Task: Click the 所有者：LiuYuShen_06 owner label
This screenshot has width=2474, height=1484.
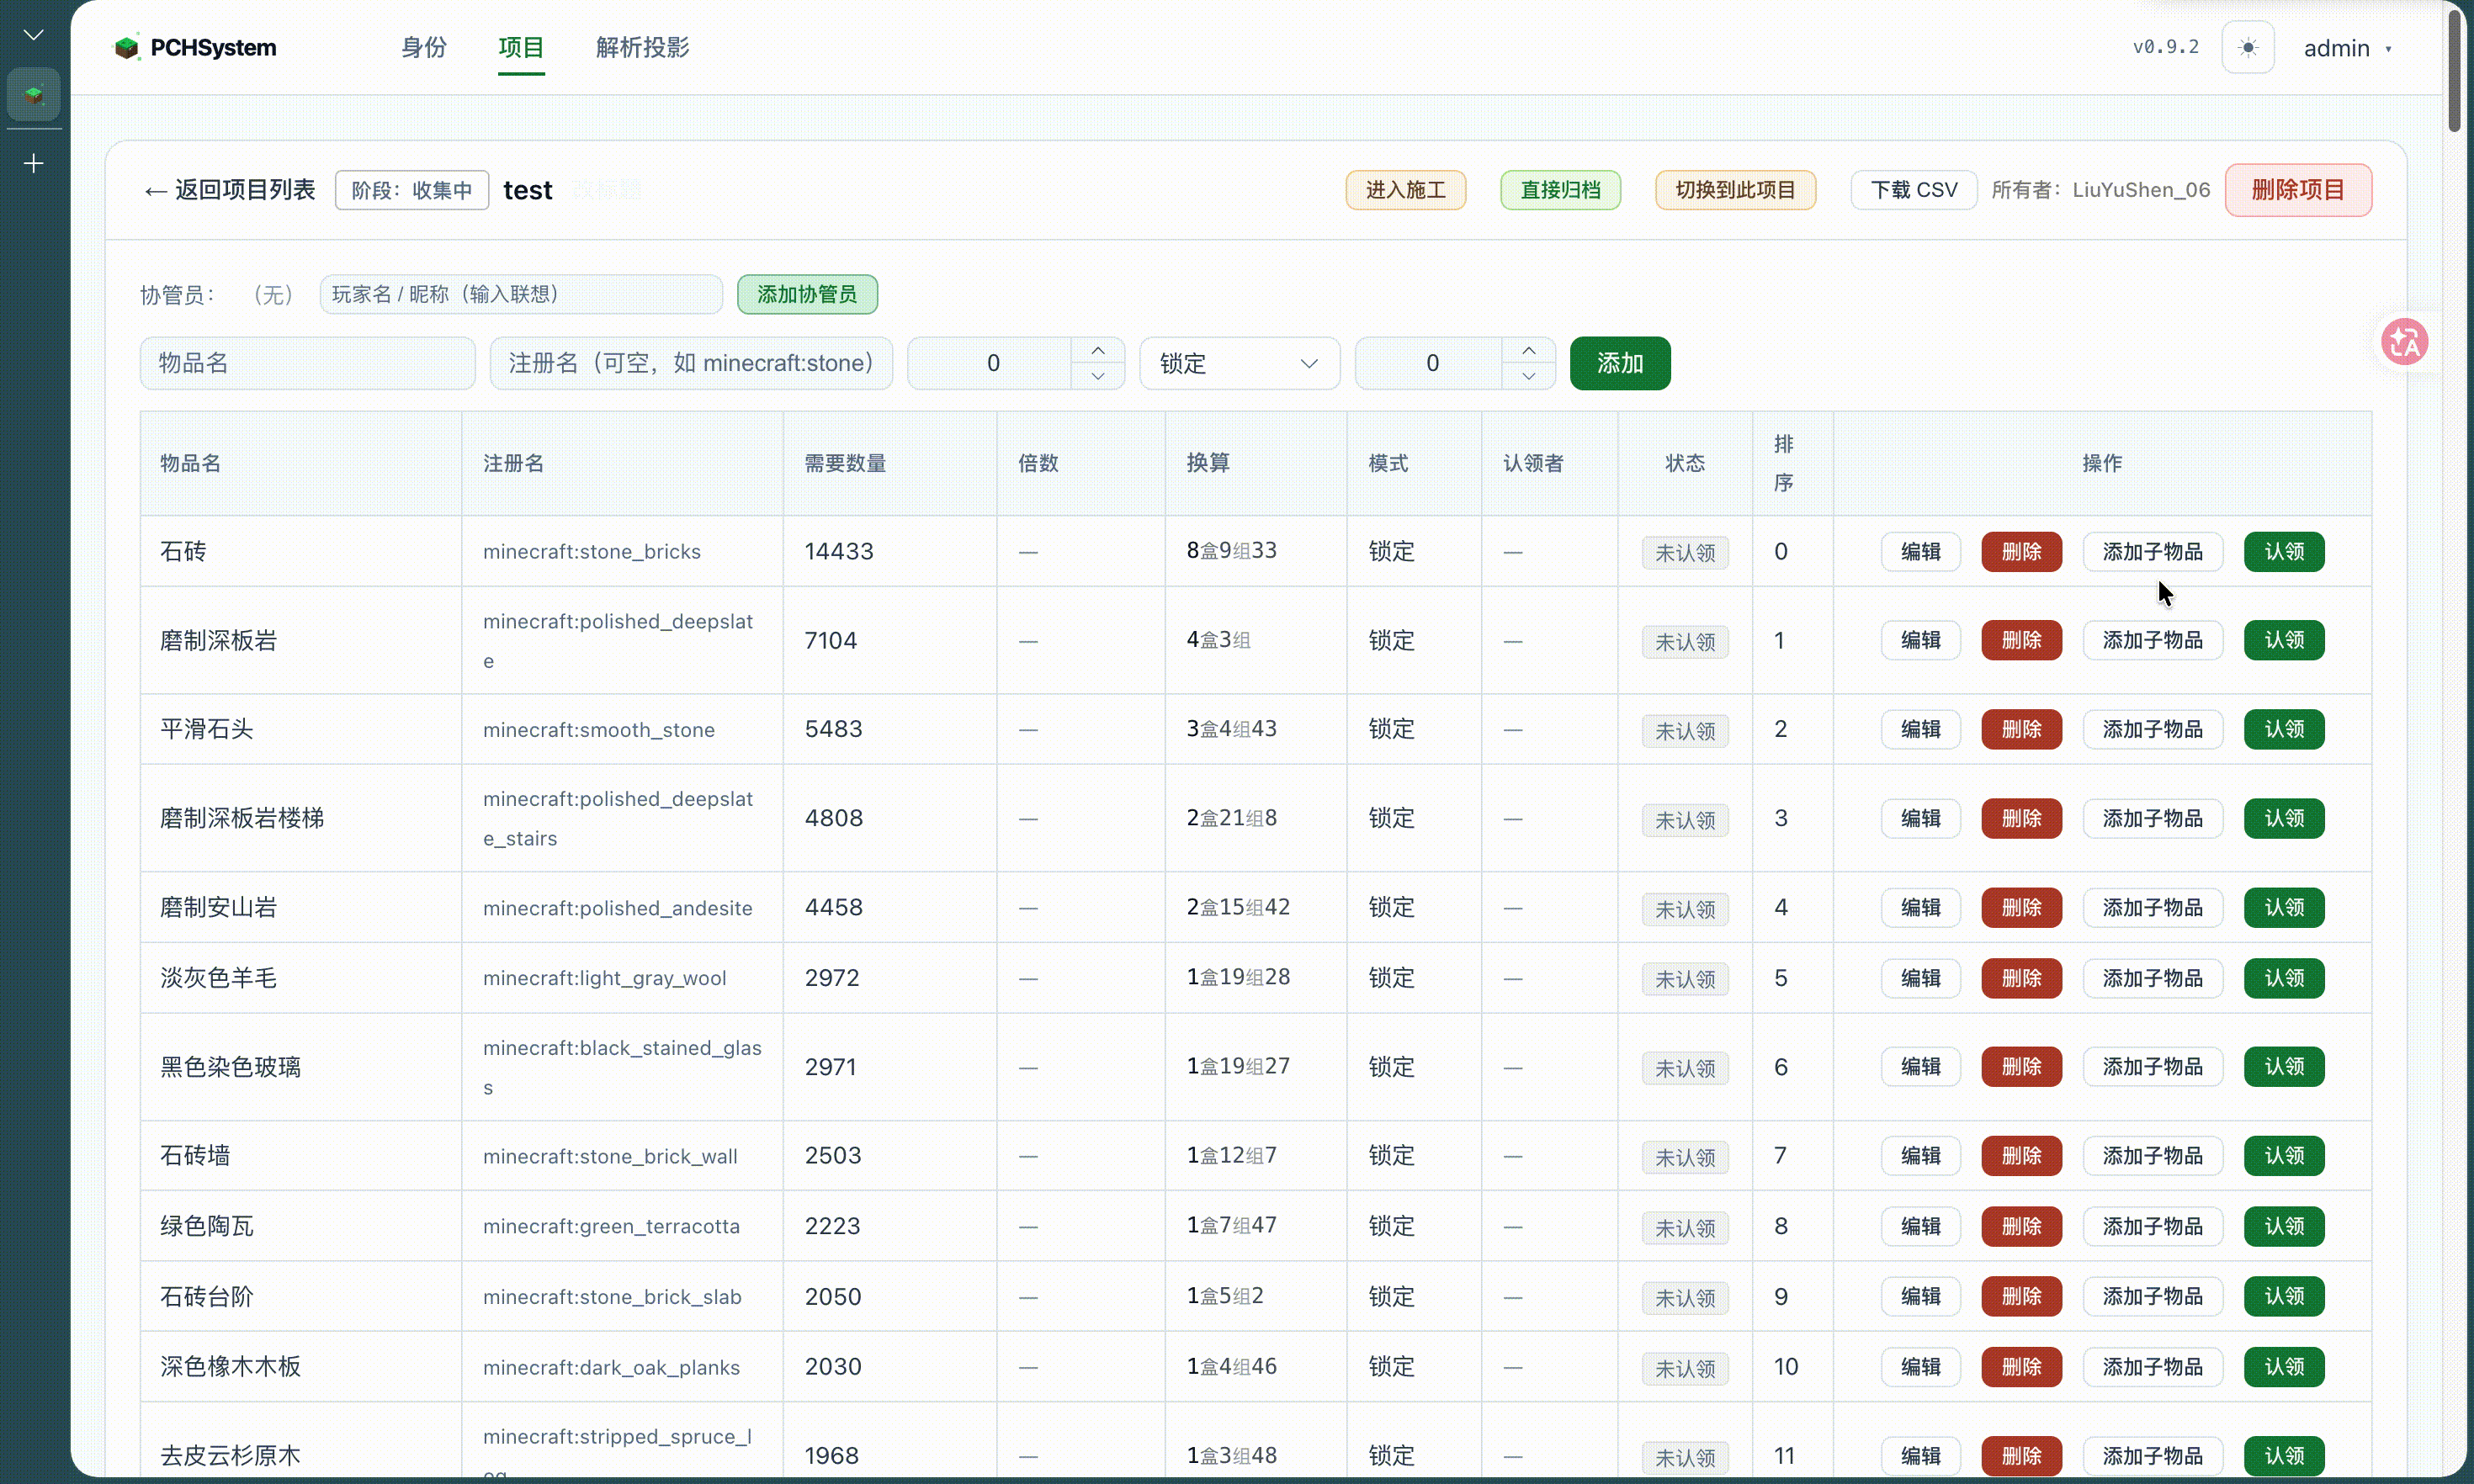Action: [2100, 190]
